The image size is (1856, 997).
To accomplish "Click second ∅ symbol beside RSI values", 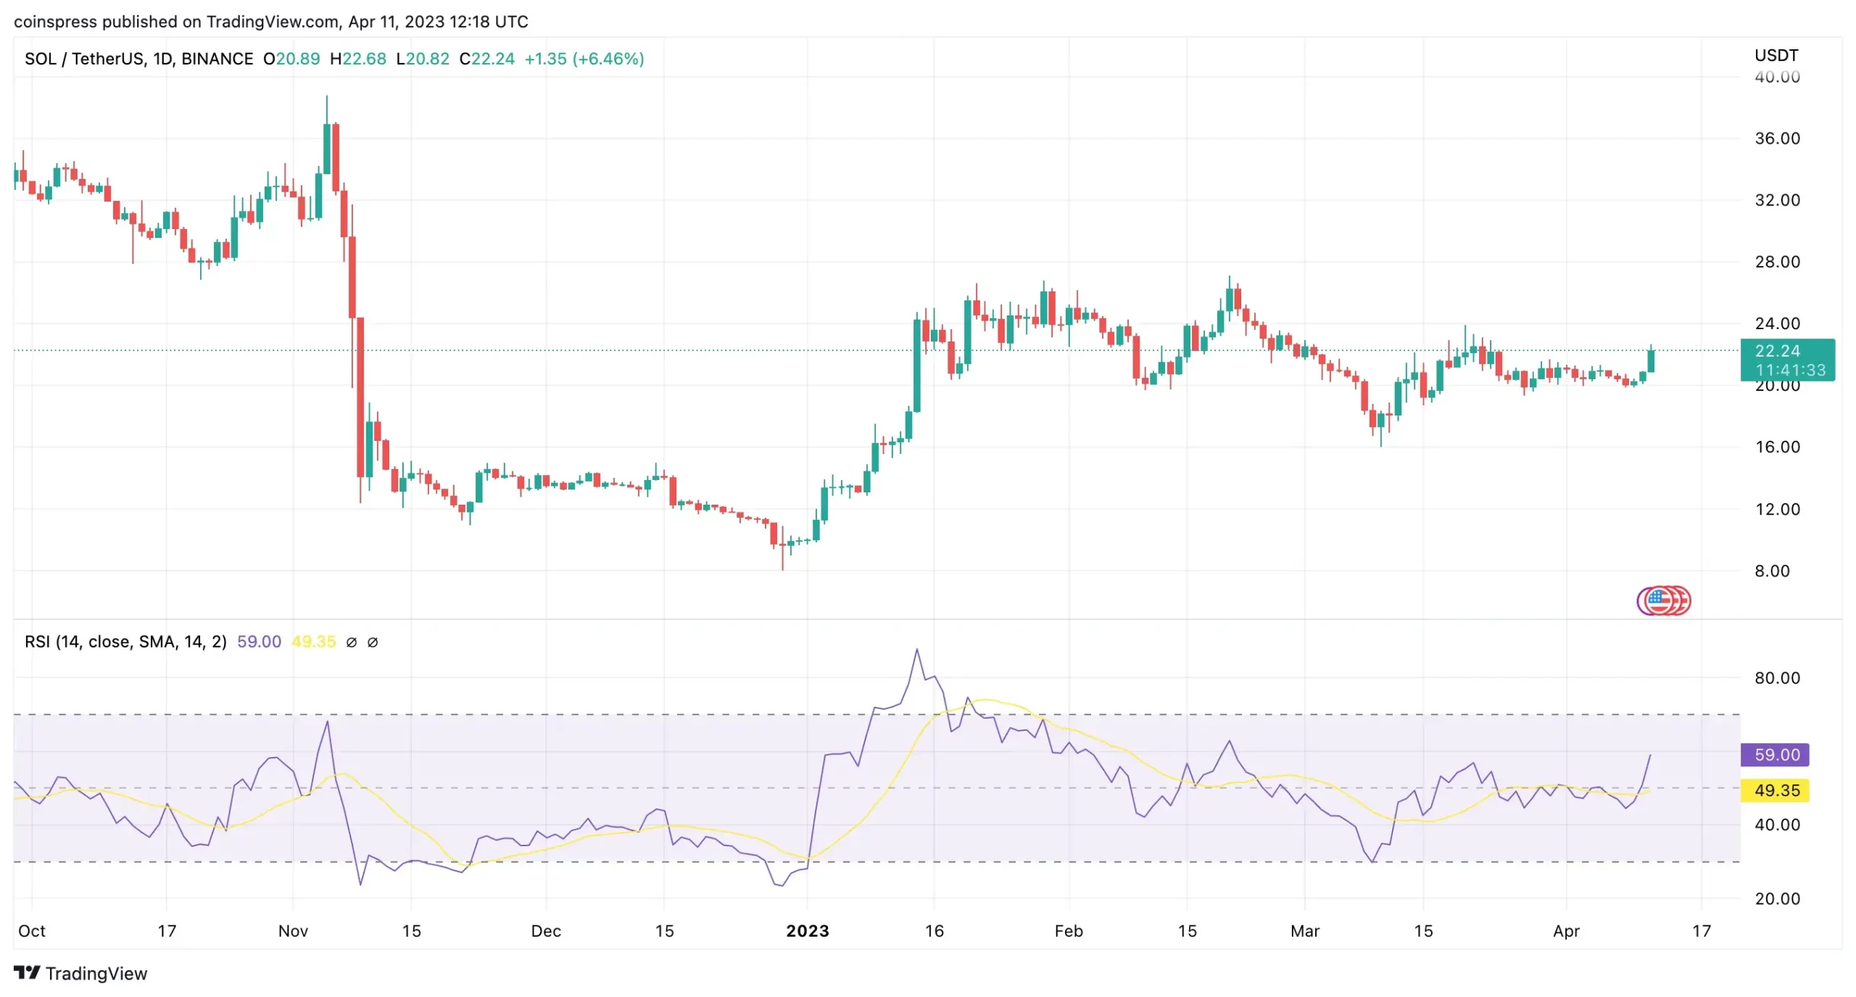I will [x=373, y=642].
